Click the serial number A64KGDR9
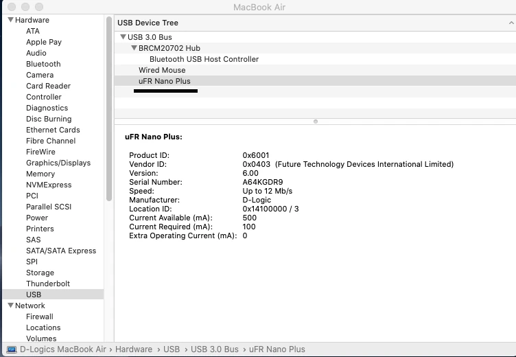The height and width of the screenshot is (357, 516). [x=263, y=182]
